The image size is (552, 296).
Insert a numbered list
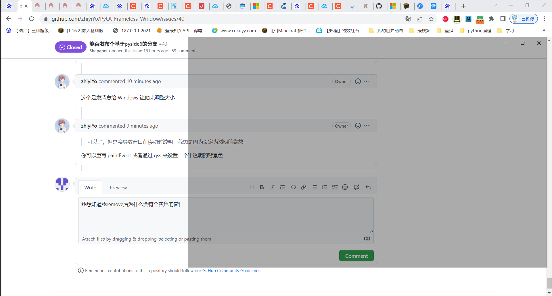pos(324,187)
